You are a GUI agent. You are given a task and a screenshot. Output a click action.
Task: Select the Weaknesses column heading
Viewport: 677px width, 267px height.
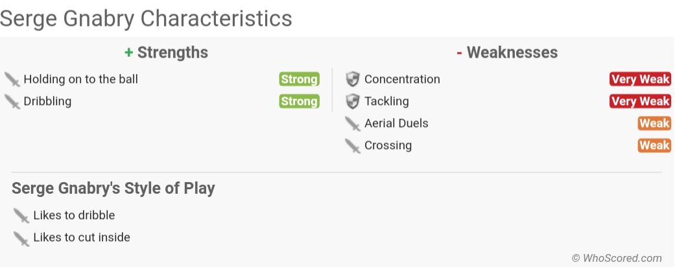coord(507,52)
